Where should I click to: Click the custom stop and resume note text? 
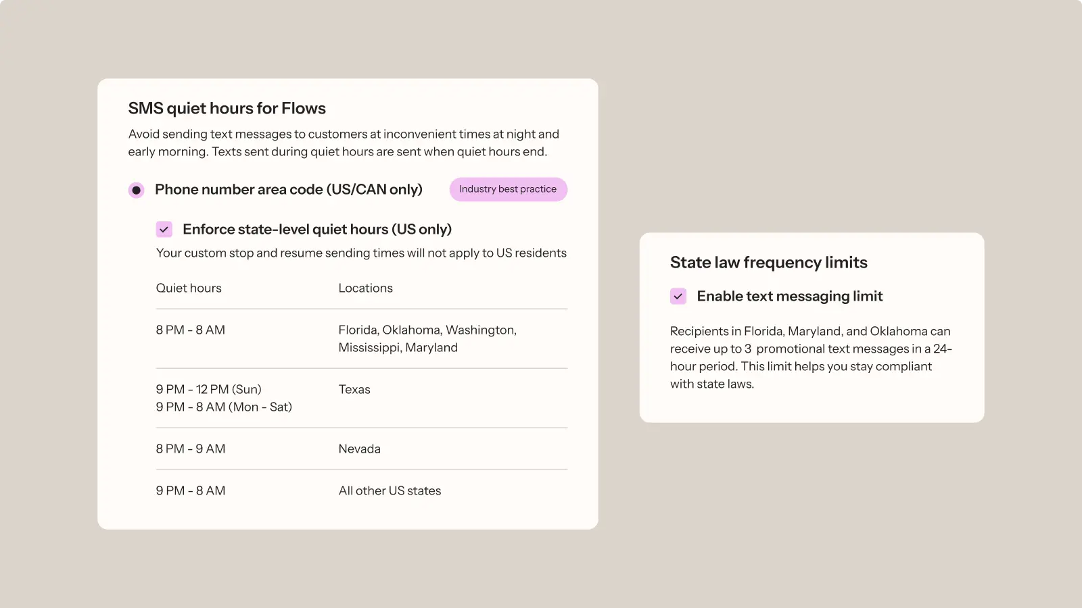[x=361, y=253]
